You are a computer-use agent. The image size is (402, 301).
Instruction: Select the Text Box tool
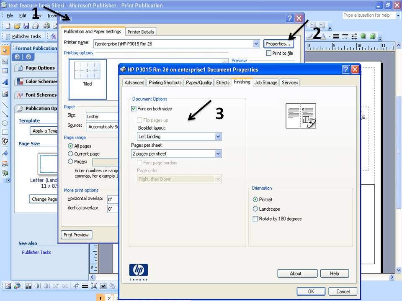(5, 61)
